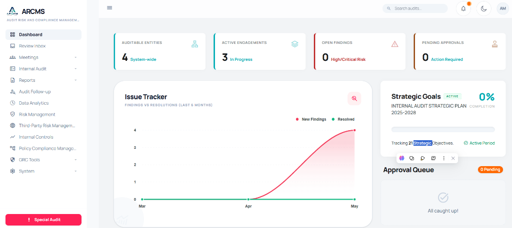Click the Internal Audit checklist icon
Screen dimensions: 512x228
[12, 69]
